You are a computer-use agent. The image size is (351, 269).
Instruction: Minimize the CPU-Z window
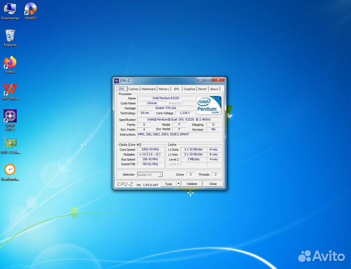[201, 80]
